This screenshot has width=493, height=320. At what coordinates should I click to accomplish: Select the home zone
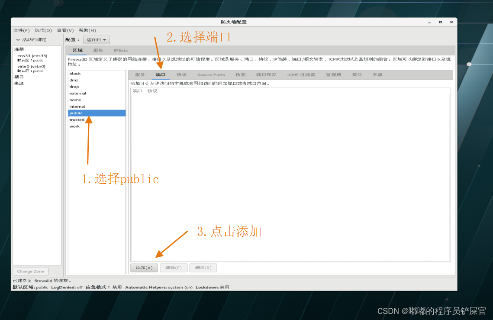pos(97,100)
